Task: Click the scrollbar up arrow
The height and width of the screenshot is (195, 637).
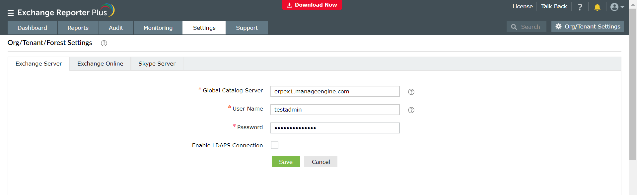Action: (633, 4)
